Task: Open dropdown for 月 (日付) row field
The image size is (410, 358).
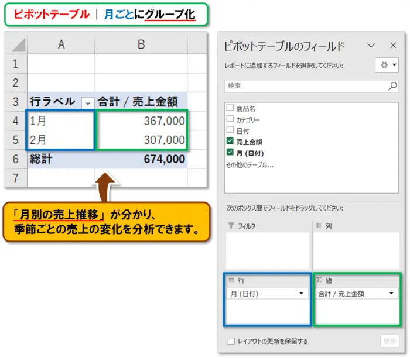Action: pos(301,294)
